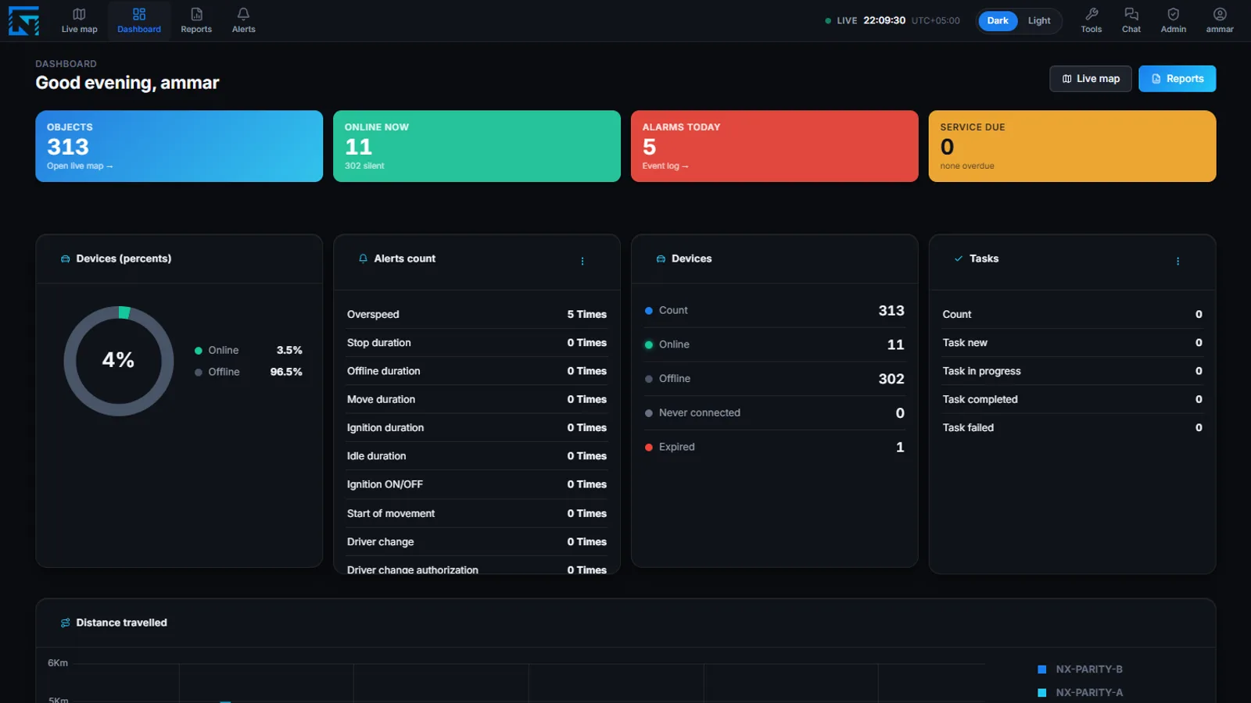1251x703 pixels.
Task: Follow the Open live map link
Action: [x=80, y=166]
